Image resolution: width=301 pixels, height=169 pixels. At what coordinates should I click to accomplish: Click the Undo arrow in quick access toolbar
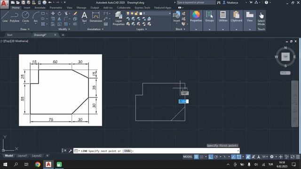click(50, 2)
